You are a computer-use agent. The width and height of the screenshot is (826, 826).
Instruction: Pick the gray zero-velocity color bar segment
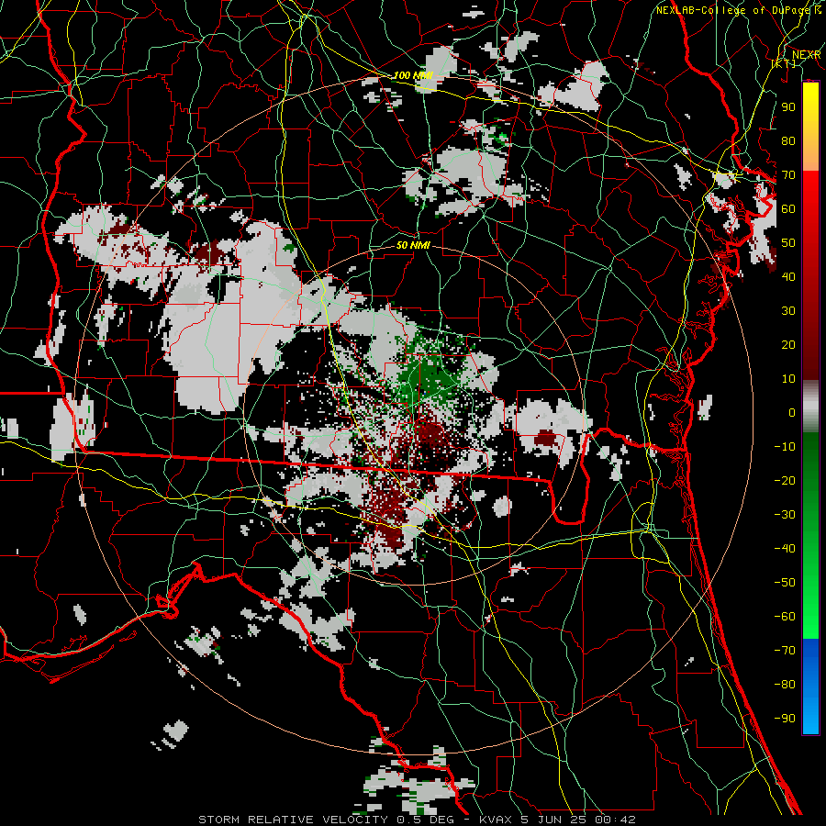pyautogui.click(x=810, y=406)
